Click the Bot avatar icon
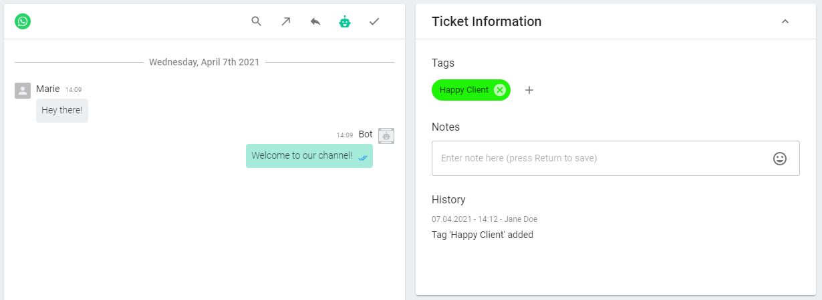 pos(386,136)
